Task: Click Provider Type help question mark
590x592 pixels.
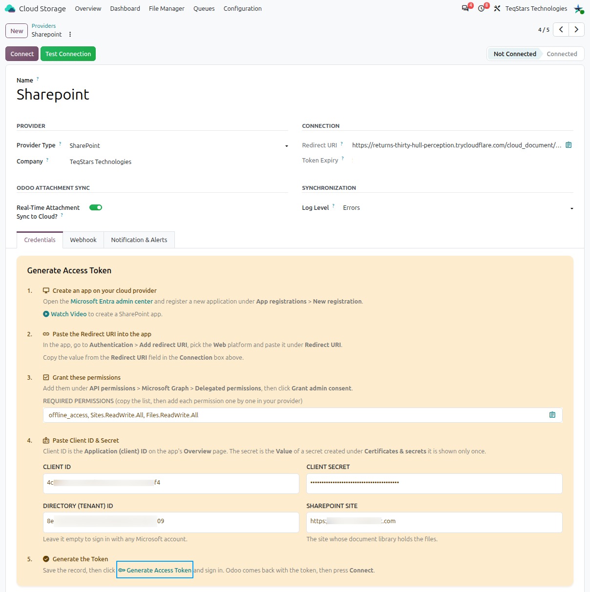Action: coord(60,143)
